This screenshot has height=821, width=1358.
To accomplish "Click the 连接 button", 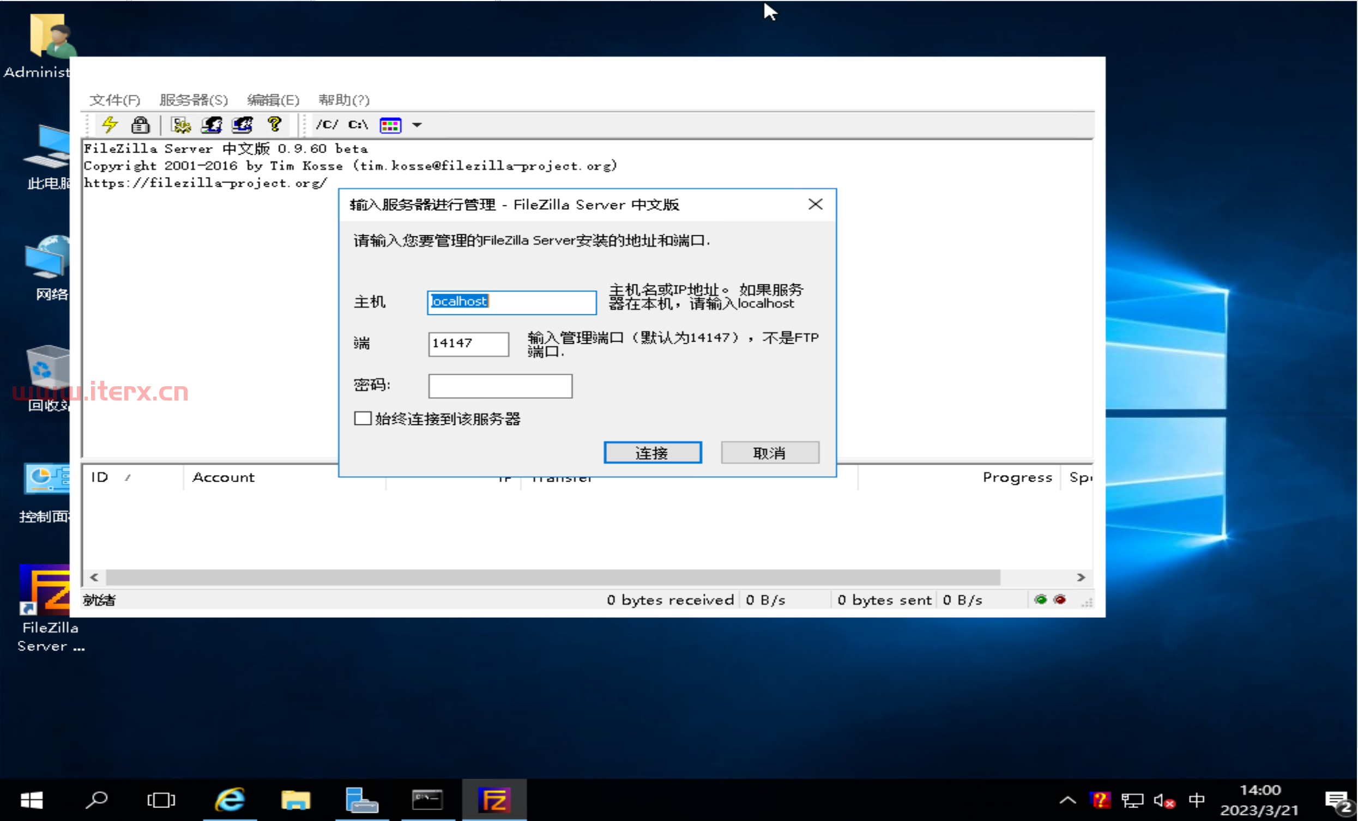I will coord(653,453).
